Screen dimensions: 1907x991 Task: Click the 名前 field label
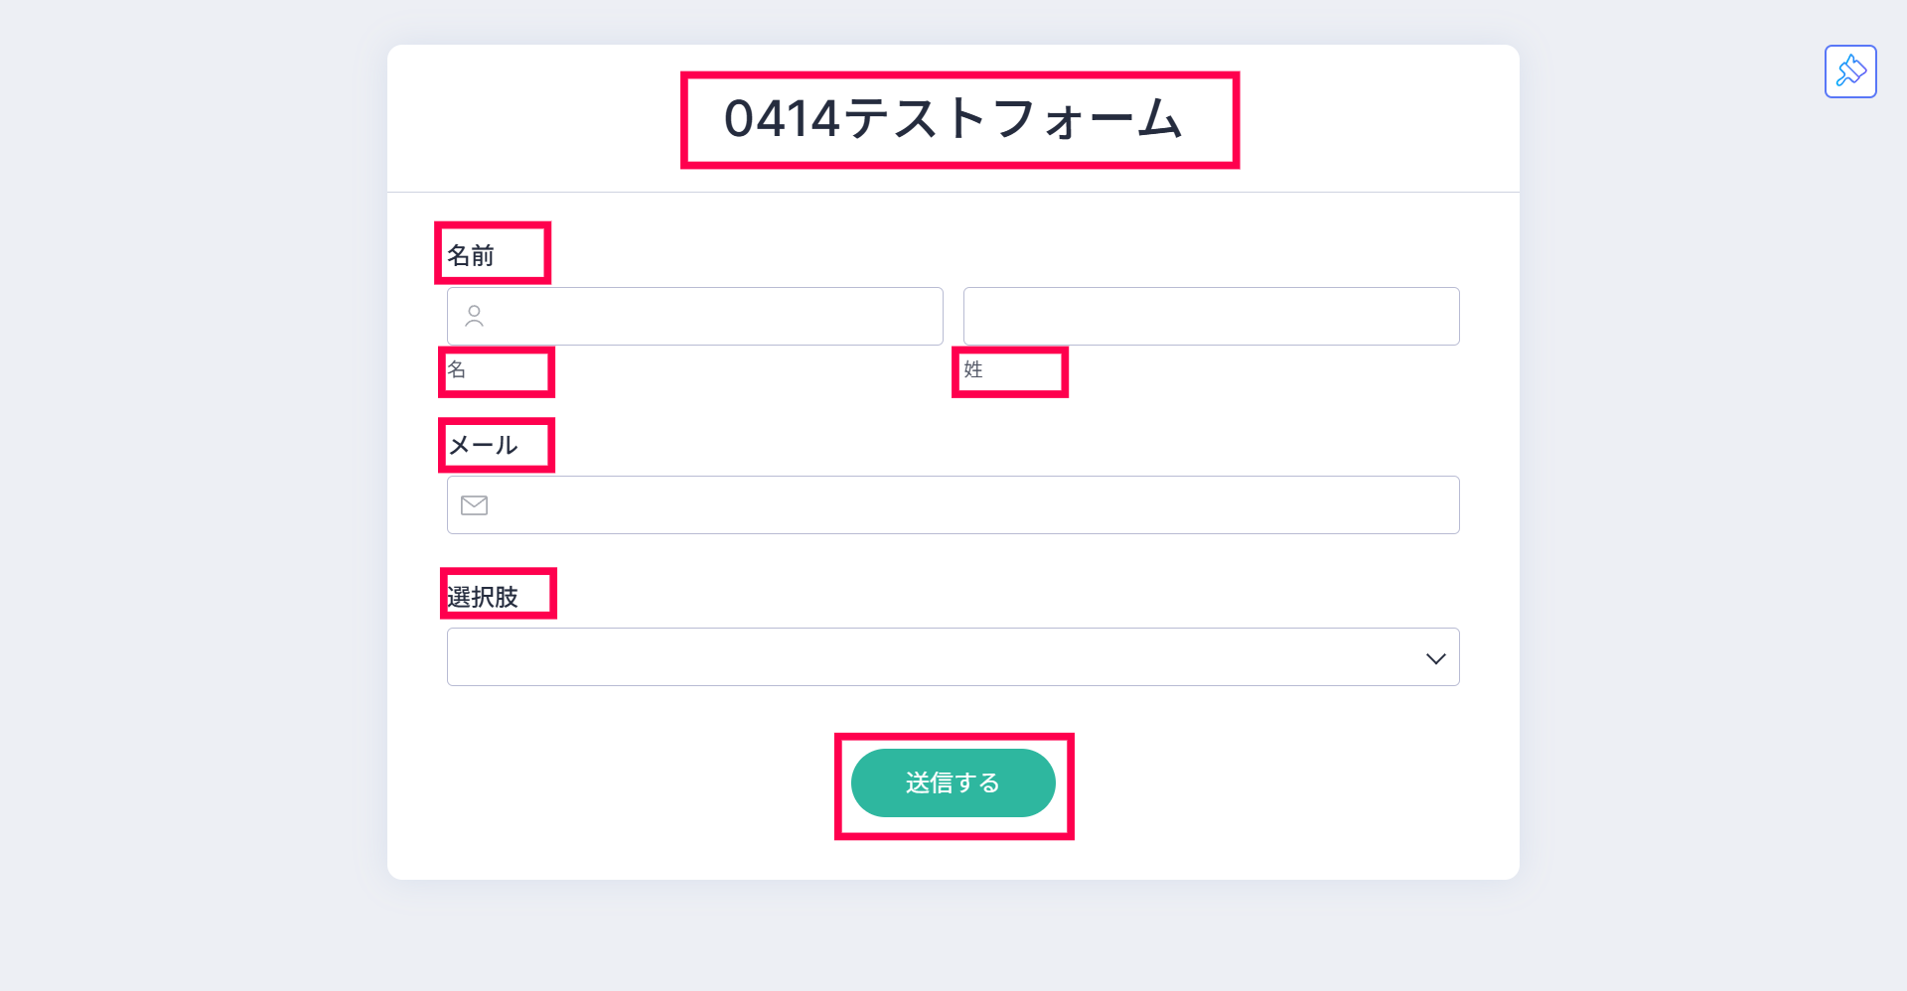471,256
